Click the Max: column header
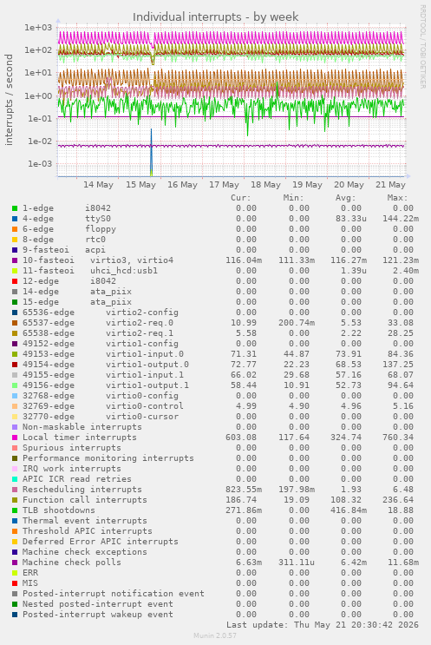Screen dimensions: 431x645 click(397, 198)
